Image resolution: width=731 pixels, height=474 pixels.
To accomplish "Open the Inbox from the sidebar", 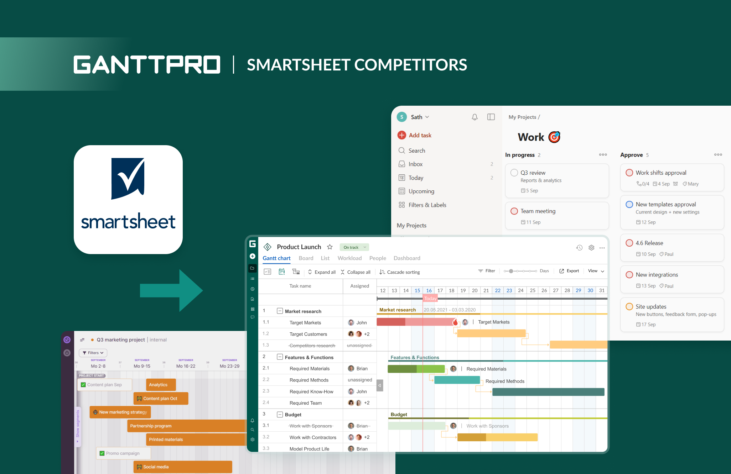I will (x=402, y=164).
